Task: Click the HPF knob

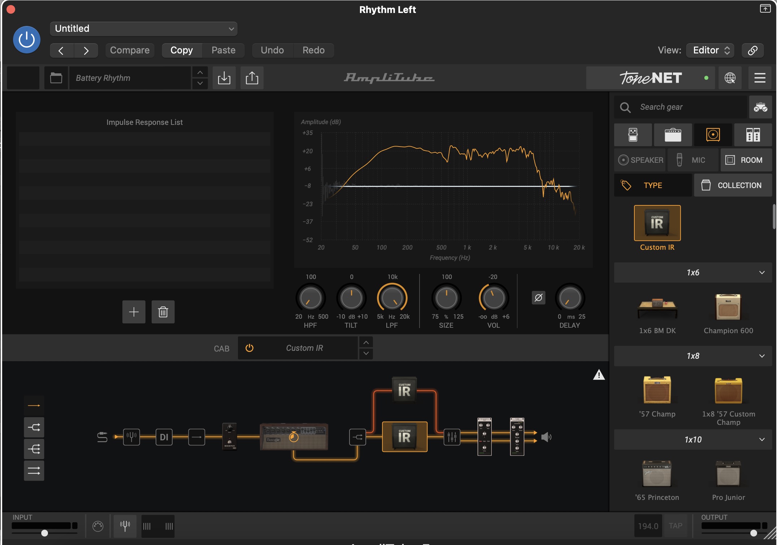Action: [311, 298]
